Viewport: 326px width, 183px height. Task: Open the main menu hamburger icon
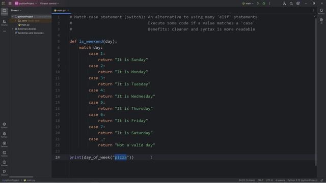pos(10,4)
